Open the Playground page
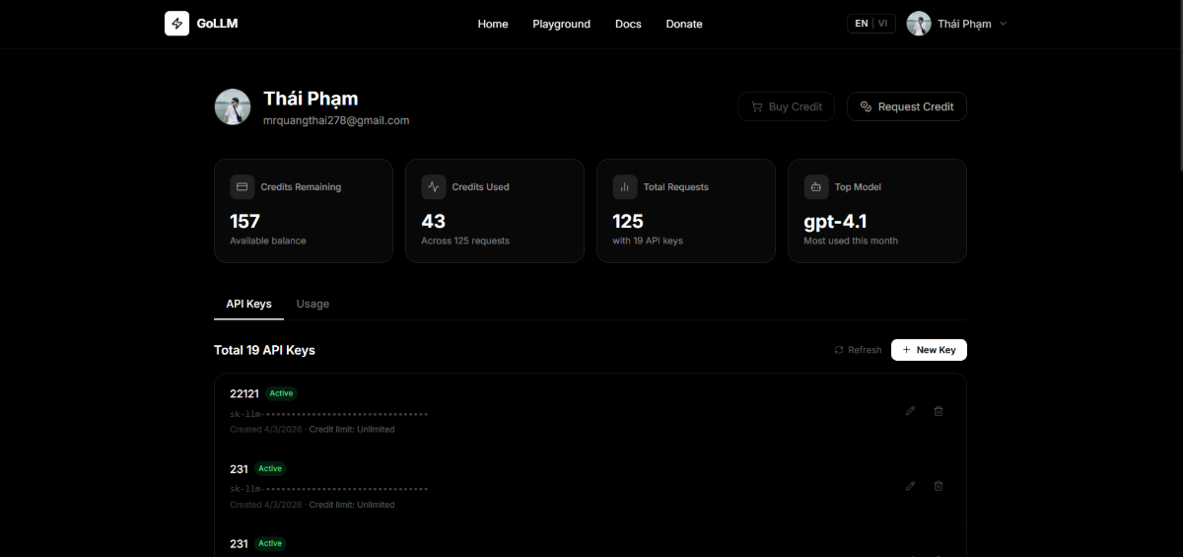This screenshot has height=557, width=1183. click(x=562, y=24)
